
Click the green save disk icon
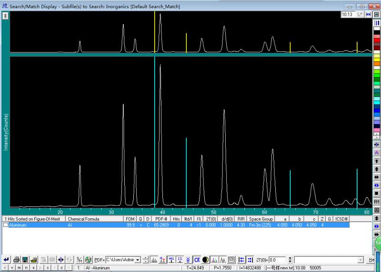point(25,260)
